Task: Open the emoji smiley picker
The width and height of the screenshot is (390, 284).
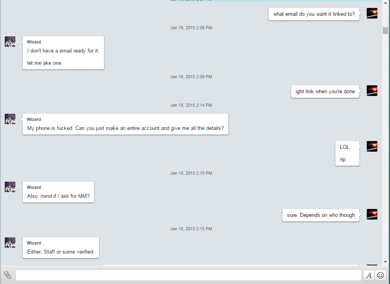Action: click(x=380, y=275)
